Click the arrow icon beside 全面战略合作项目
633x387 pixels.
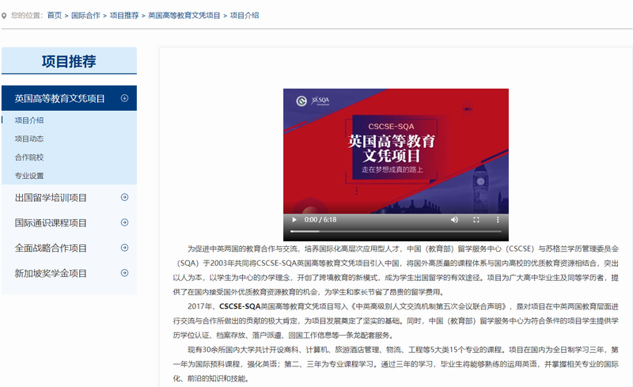coord(124,248)
